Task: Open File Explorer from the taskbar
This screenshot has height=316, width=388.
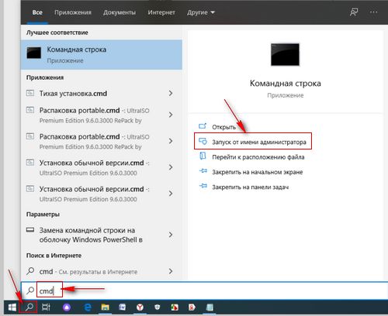Action: [105, 307]
